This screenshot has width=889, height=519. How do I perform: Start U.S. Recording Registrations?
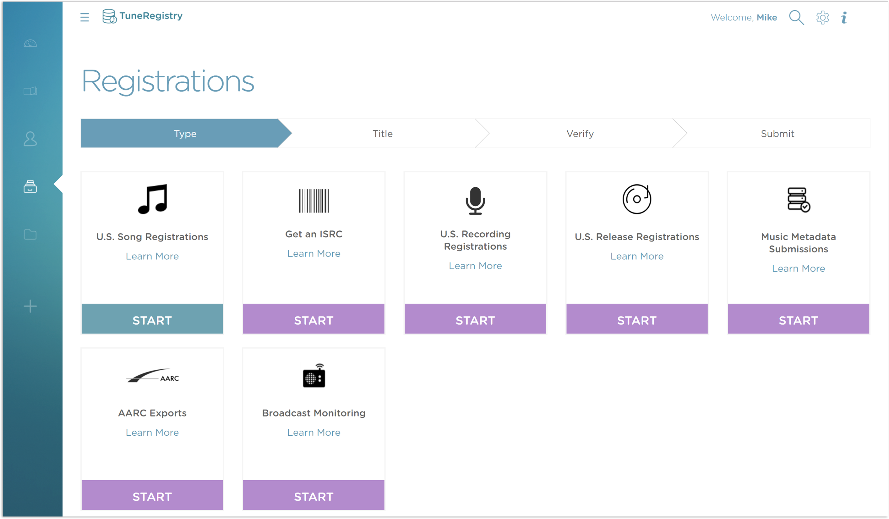click(x=475, y=319)
